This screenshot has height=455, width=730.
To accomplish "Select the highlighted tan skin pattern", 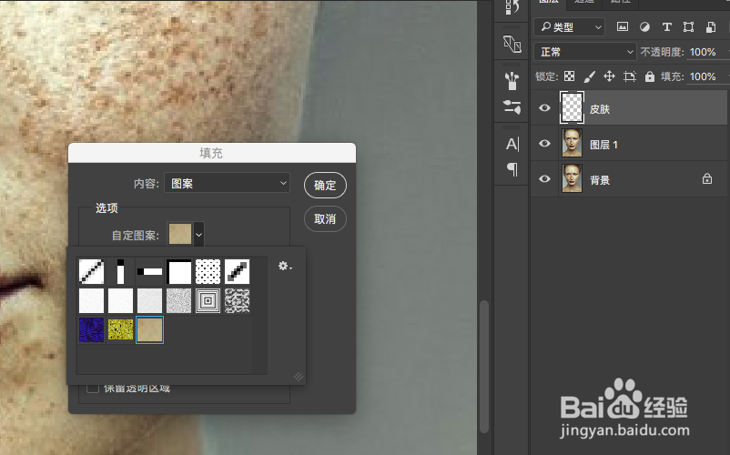I will [x=149, y=329].
